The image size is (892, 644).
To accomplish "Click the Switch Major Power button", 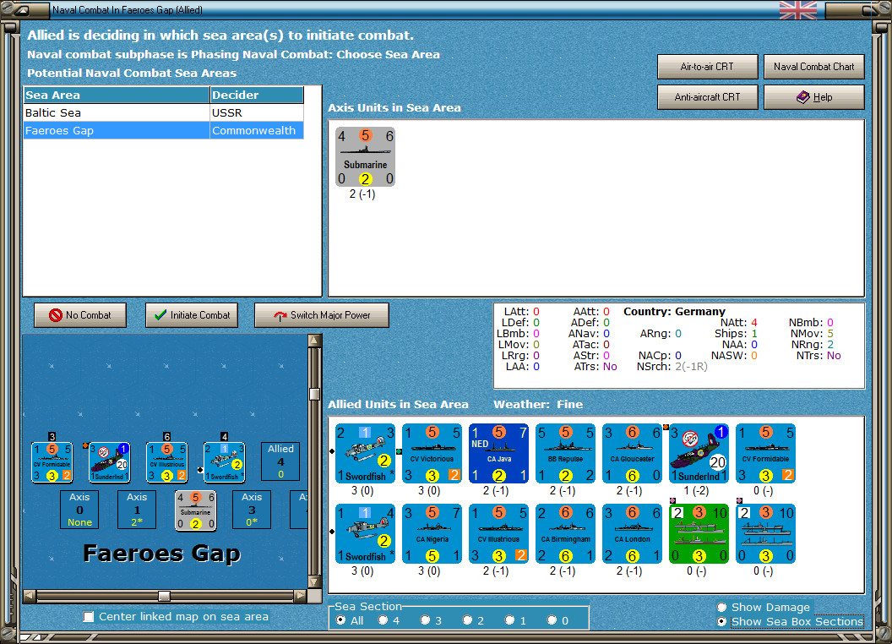I will [322, 315].
